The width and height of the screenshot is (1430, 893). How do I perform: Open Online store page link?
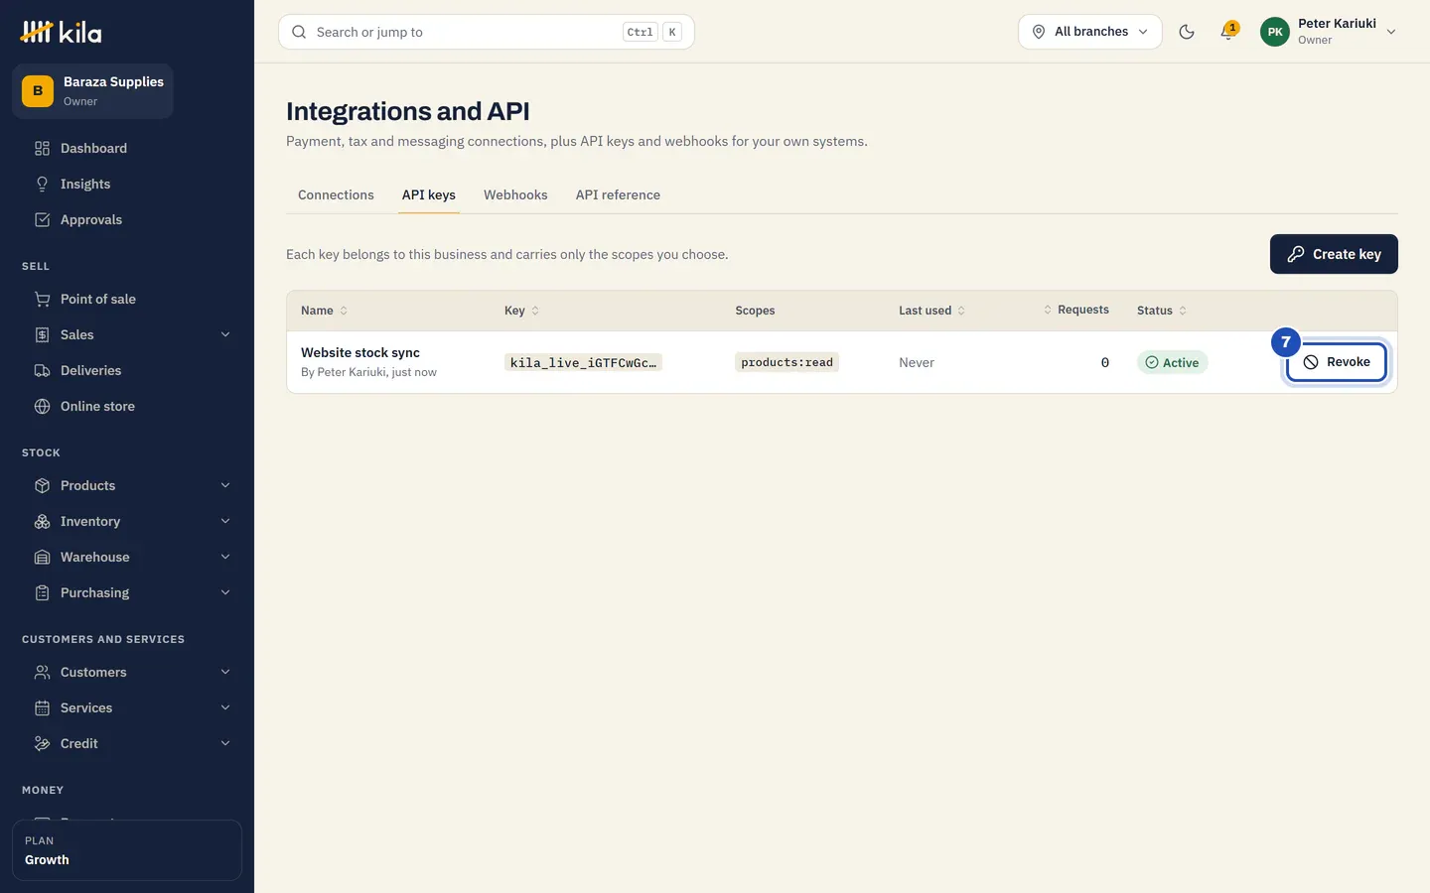[127, 406]
